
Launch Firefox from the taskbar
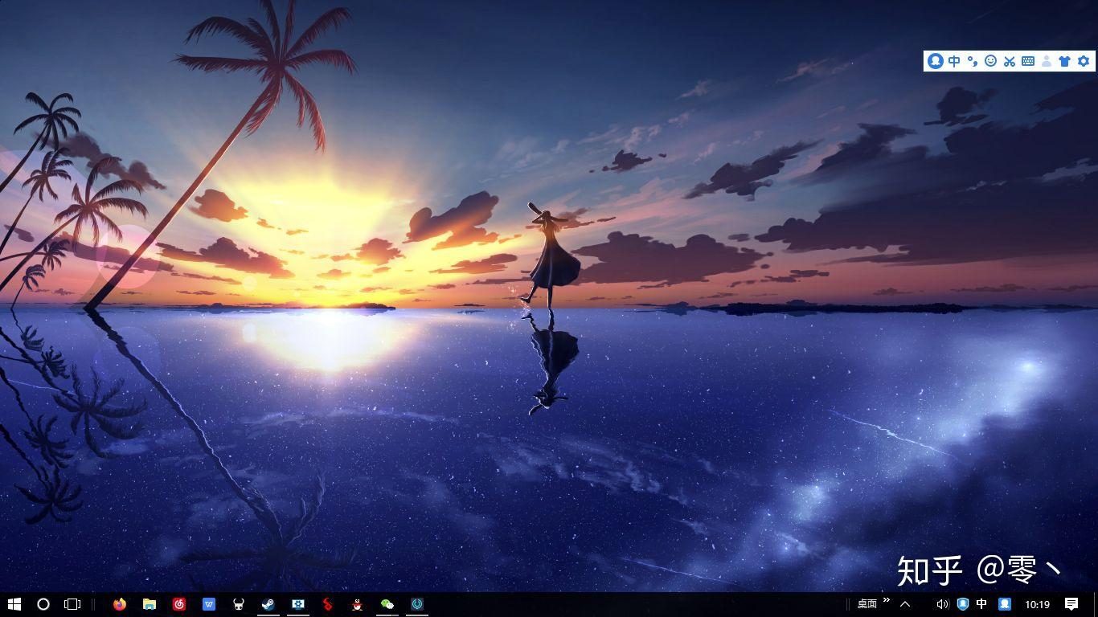coord(119,604)
